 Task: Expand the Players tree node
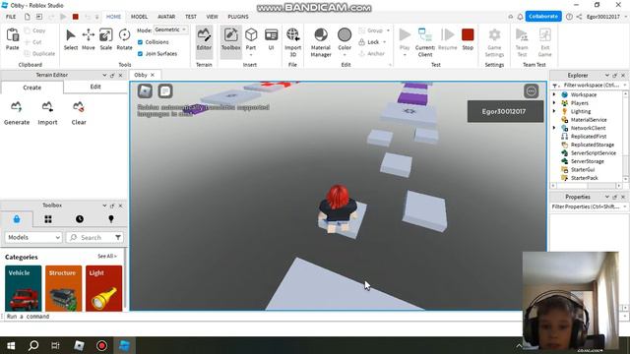(554, 103)
